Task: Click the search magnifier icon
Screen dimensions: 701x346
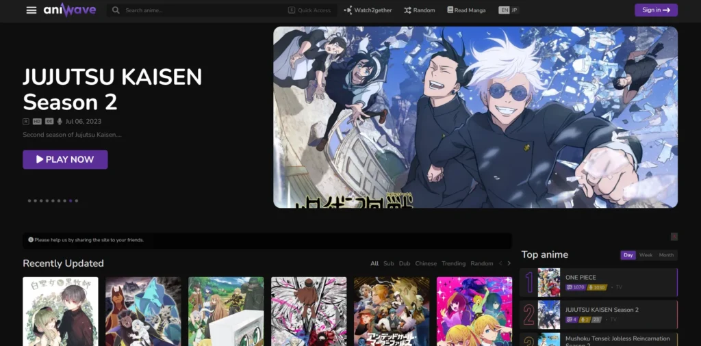Action: pyautogui.click(x=116, y=10)
